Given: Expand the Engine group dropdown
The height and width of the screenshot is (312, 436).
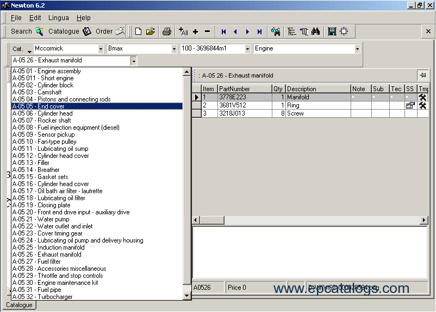Looking at the screenshot, I should [x=357, y=49].
